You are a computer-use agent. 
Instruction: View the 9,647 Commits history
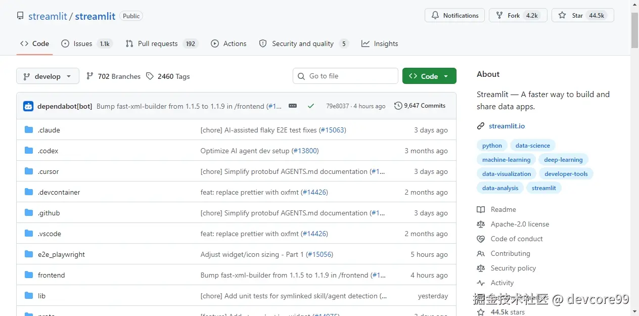(420, 106)
